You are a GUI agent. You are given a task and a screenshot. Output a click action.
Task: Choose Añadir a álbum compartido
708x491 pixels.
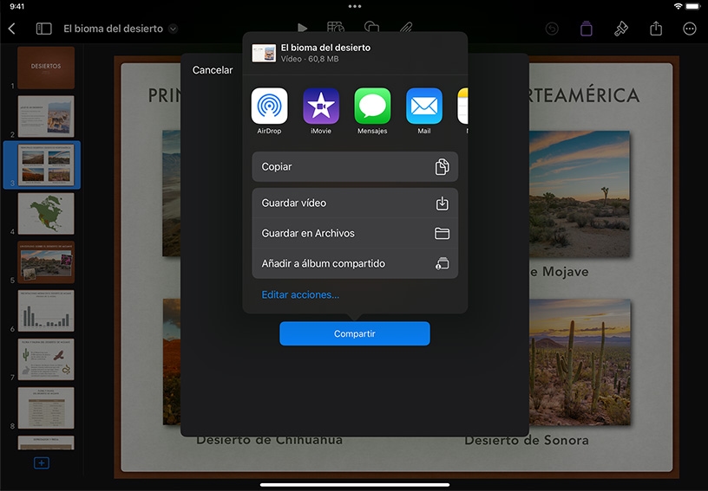355,263
